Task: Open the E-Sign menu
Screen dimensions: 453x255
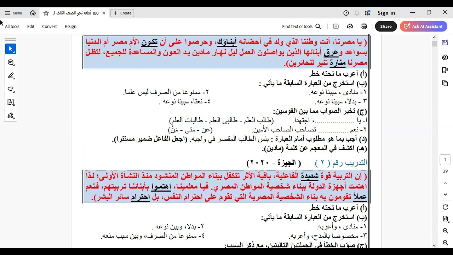Action: 70,27
